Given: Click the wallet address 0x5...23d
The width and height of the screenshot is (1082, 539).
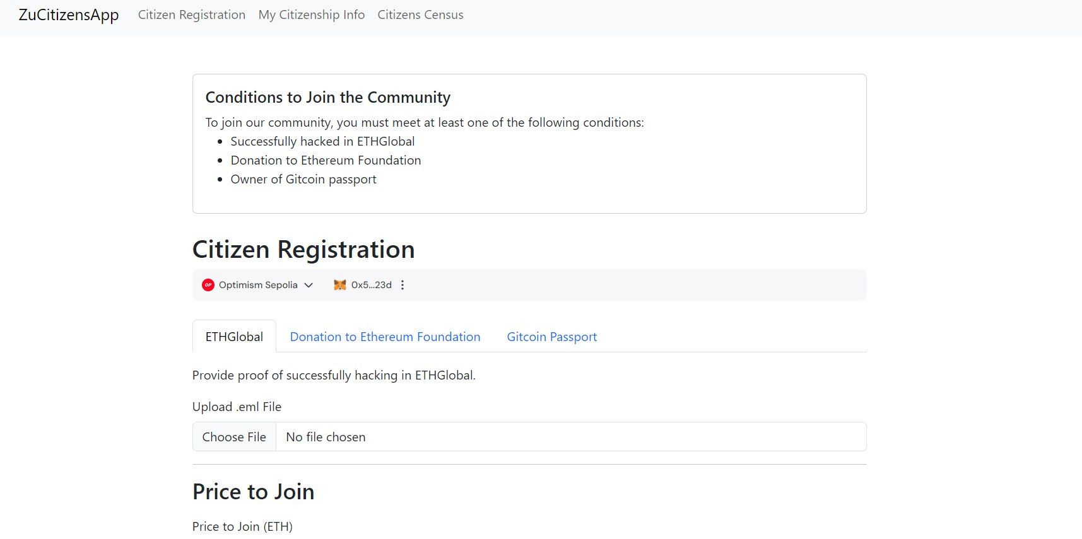Looking at the screenshot, I should coord(372,285).
